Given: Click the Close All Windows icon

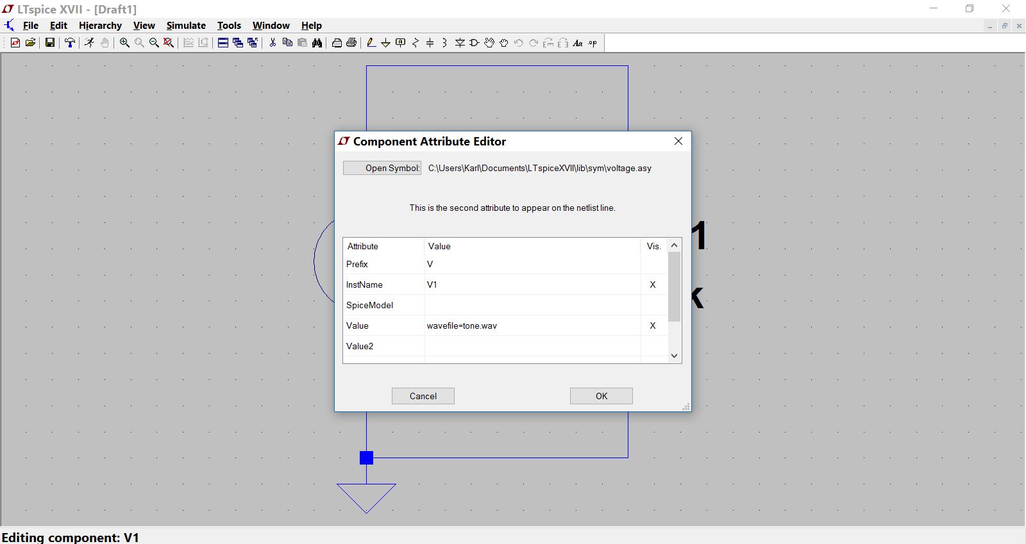Looking at the screenshot, I should pos(253,43).
